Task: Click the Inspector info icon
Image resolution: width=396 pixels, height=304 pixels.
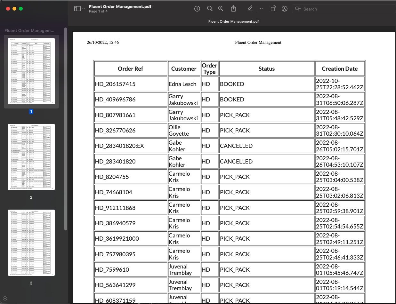Action: click(197, 9)
